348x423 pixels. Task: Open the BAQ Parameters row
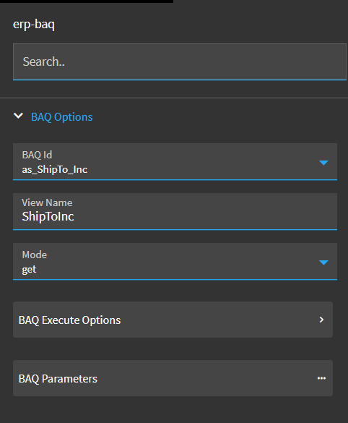[173, 378]
